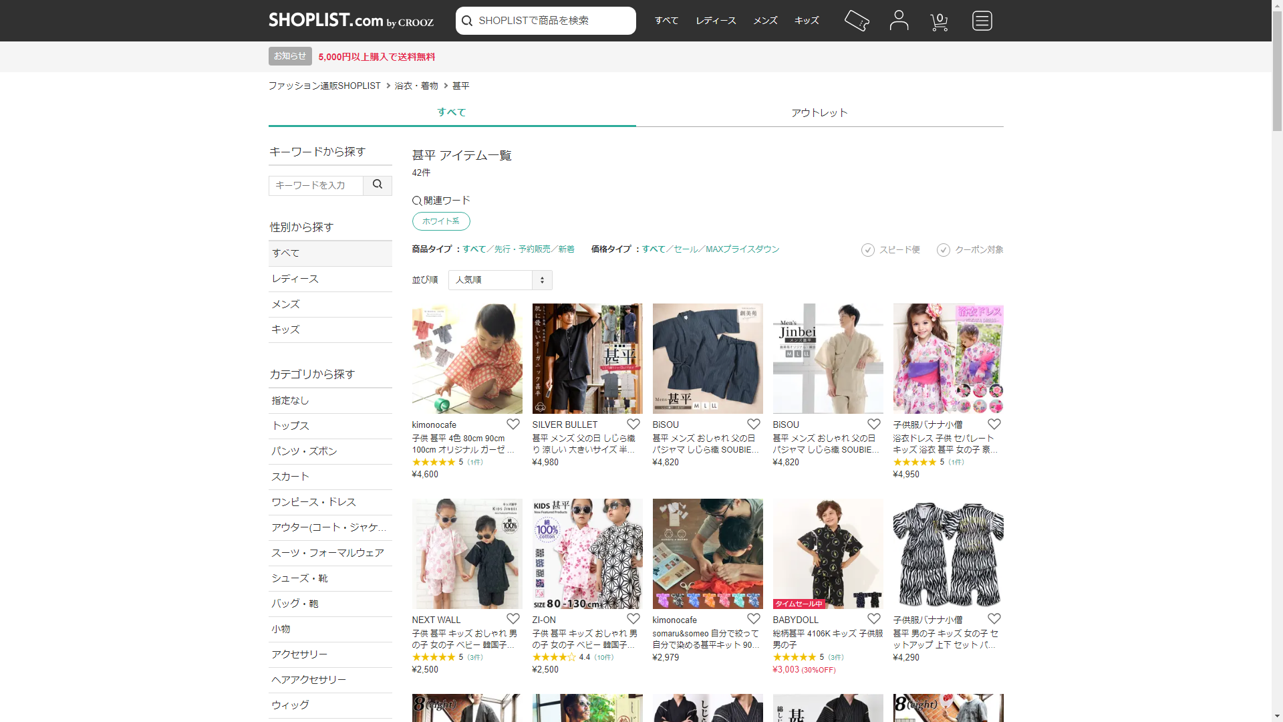Switch to the アウトレット tab
The height and width of the screenshot is (722, 1283).
point(819,112)
